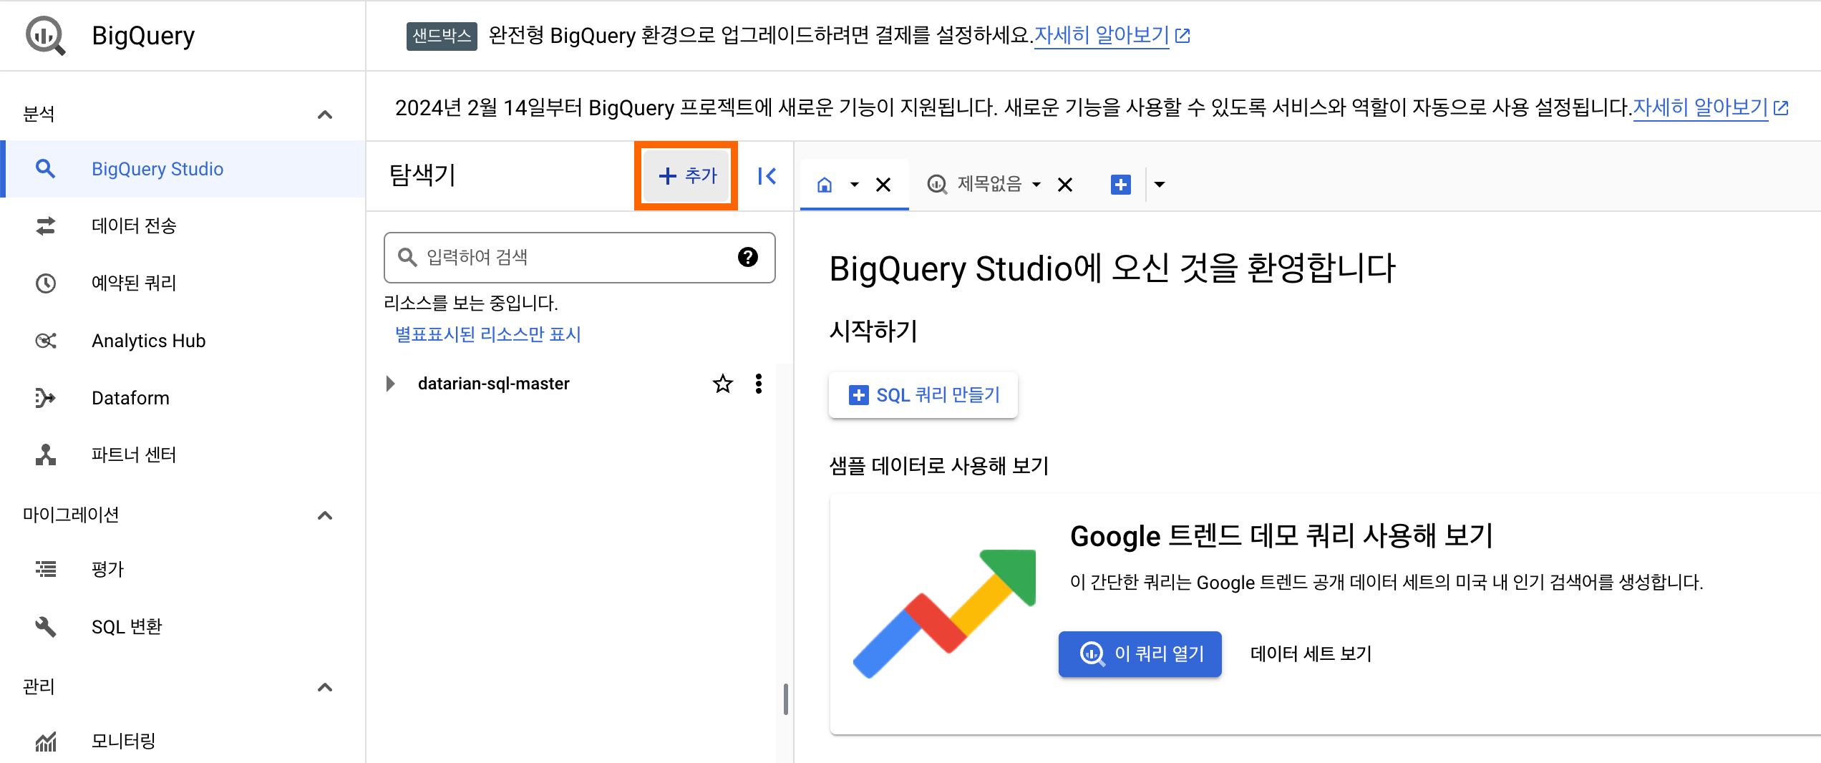Open 제목없음 tab dropdown arrow
1821x763 pixels.
[1036, 185]
